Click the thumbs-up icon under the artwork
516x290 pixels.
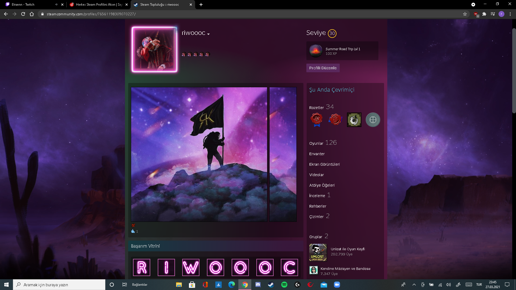coord(133,231)
